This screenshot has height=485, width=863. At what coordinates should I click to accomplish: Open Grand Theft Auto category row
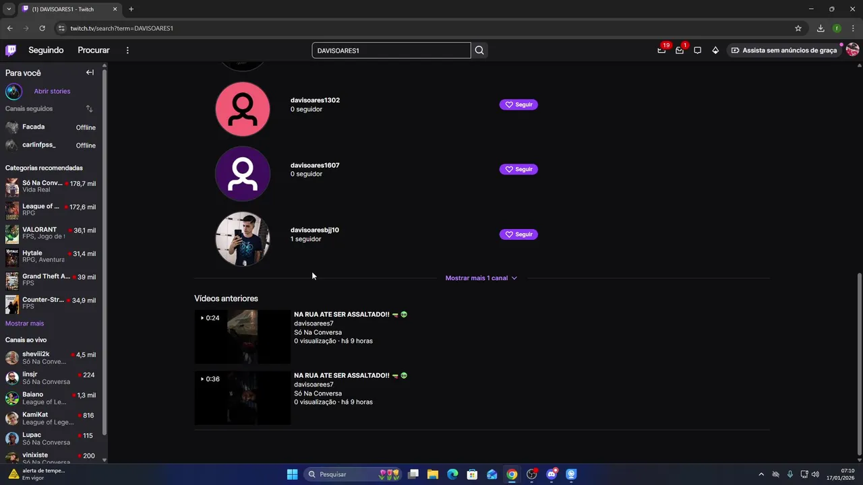coord(51,280)
